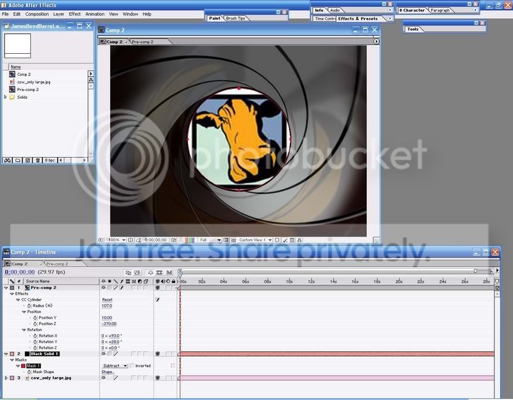This screenshot has width=513, height=400.
Task: Click the current time stopwatch icon in viewer
Action: (x=139, y=240)
